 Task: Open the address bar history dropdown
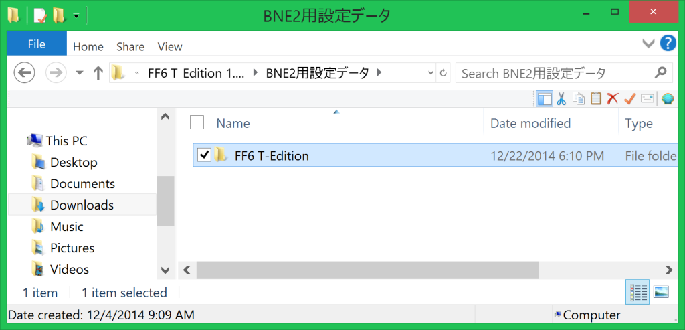(x=431, y=73)
